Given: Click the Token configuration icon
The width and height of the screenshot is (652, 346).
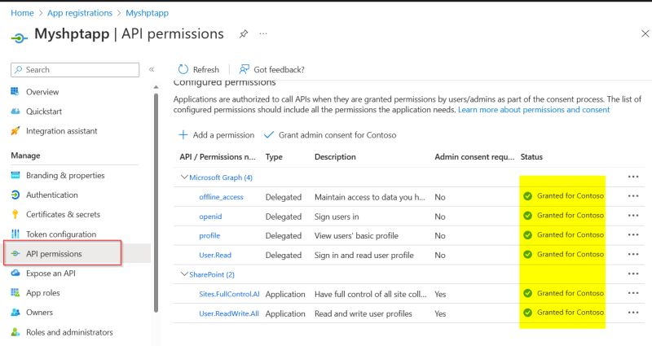Looking at the screenshot, I should coord(15,234).
